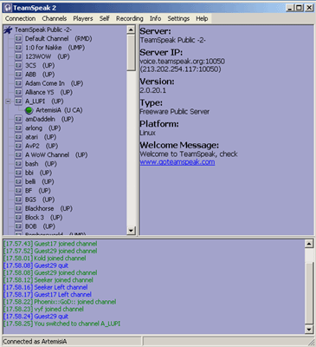Click the 1:0 for Nakke channel icon
Viewport: 316px width, 347px height.
point(18,48)
